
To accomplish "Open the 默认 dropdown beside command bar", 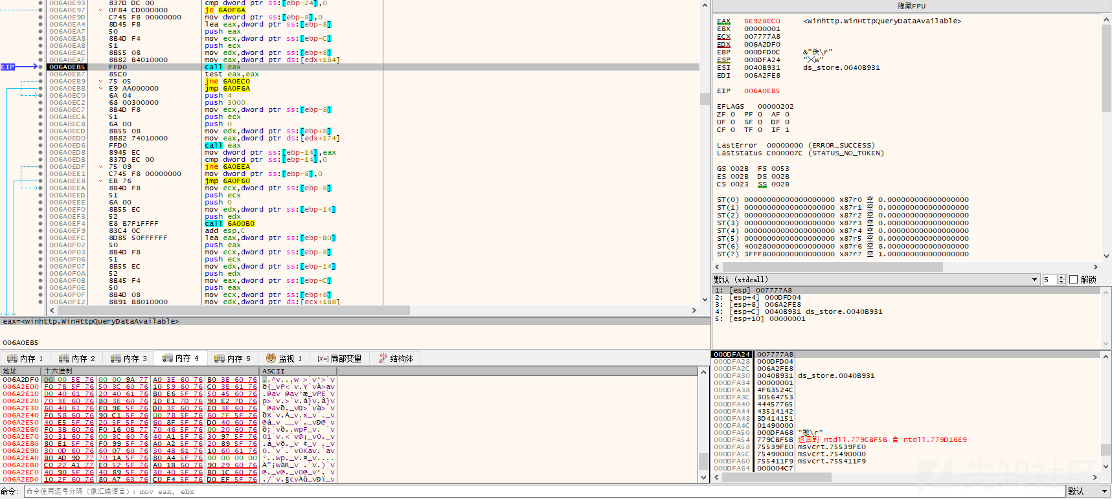I will point(1088,492).
